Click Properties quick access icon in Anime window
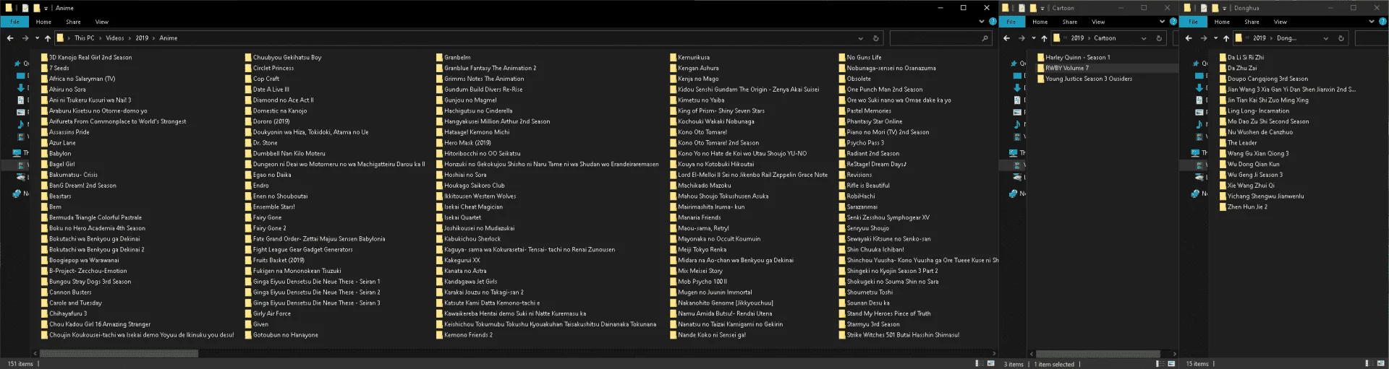 (25, 8)
